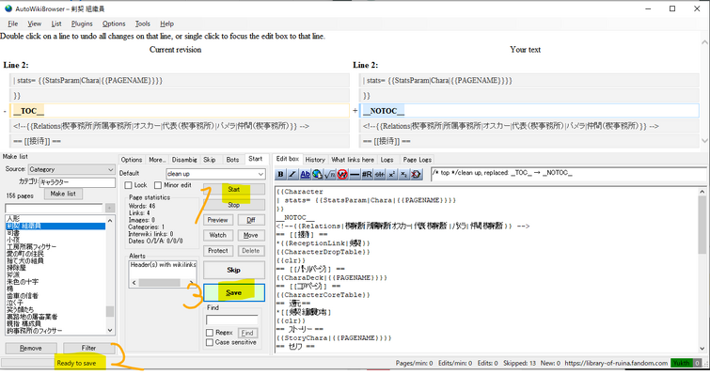Apply strikethrough formatting icon
This screenshot has height=375, width=710.
click(380, 174)
